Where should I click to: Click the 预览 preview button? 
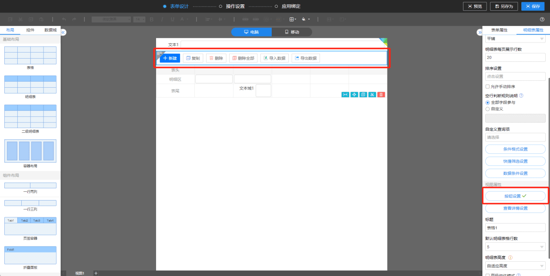click(475, 6)
